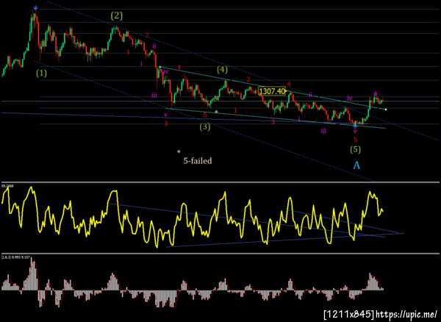Select the blue up arrow at the wave 5 low
The height and width of the screenshot is (322, 441).
click(355, 126)
